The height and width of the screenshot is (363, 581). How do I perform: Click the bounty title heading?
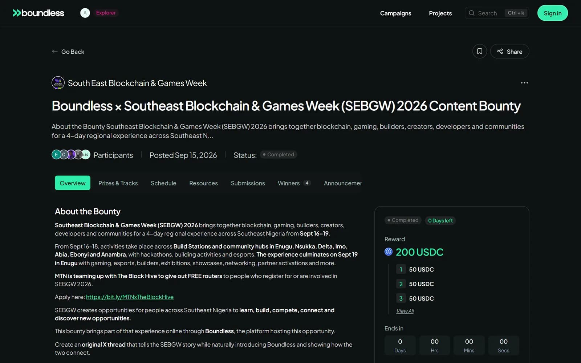[286, 106]
